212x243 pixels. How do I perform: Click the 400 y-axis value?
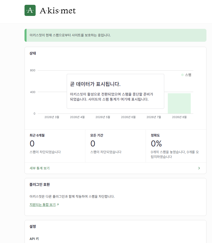(33, 92)
